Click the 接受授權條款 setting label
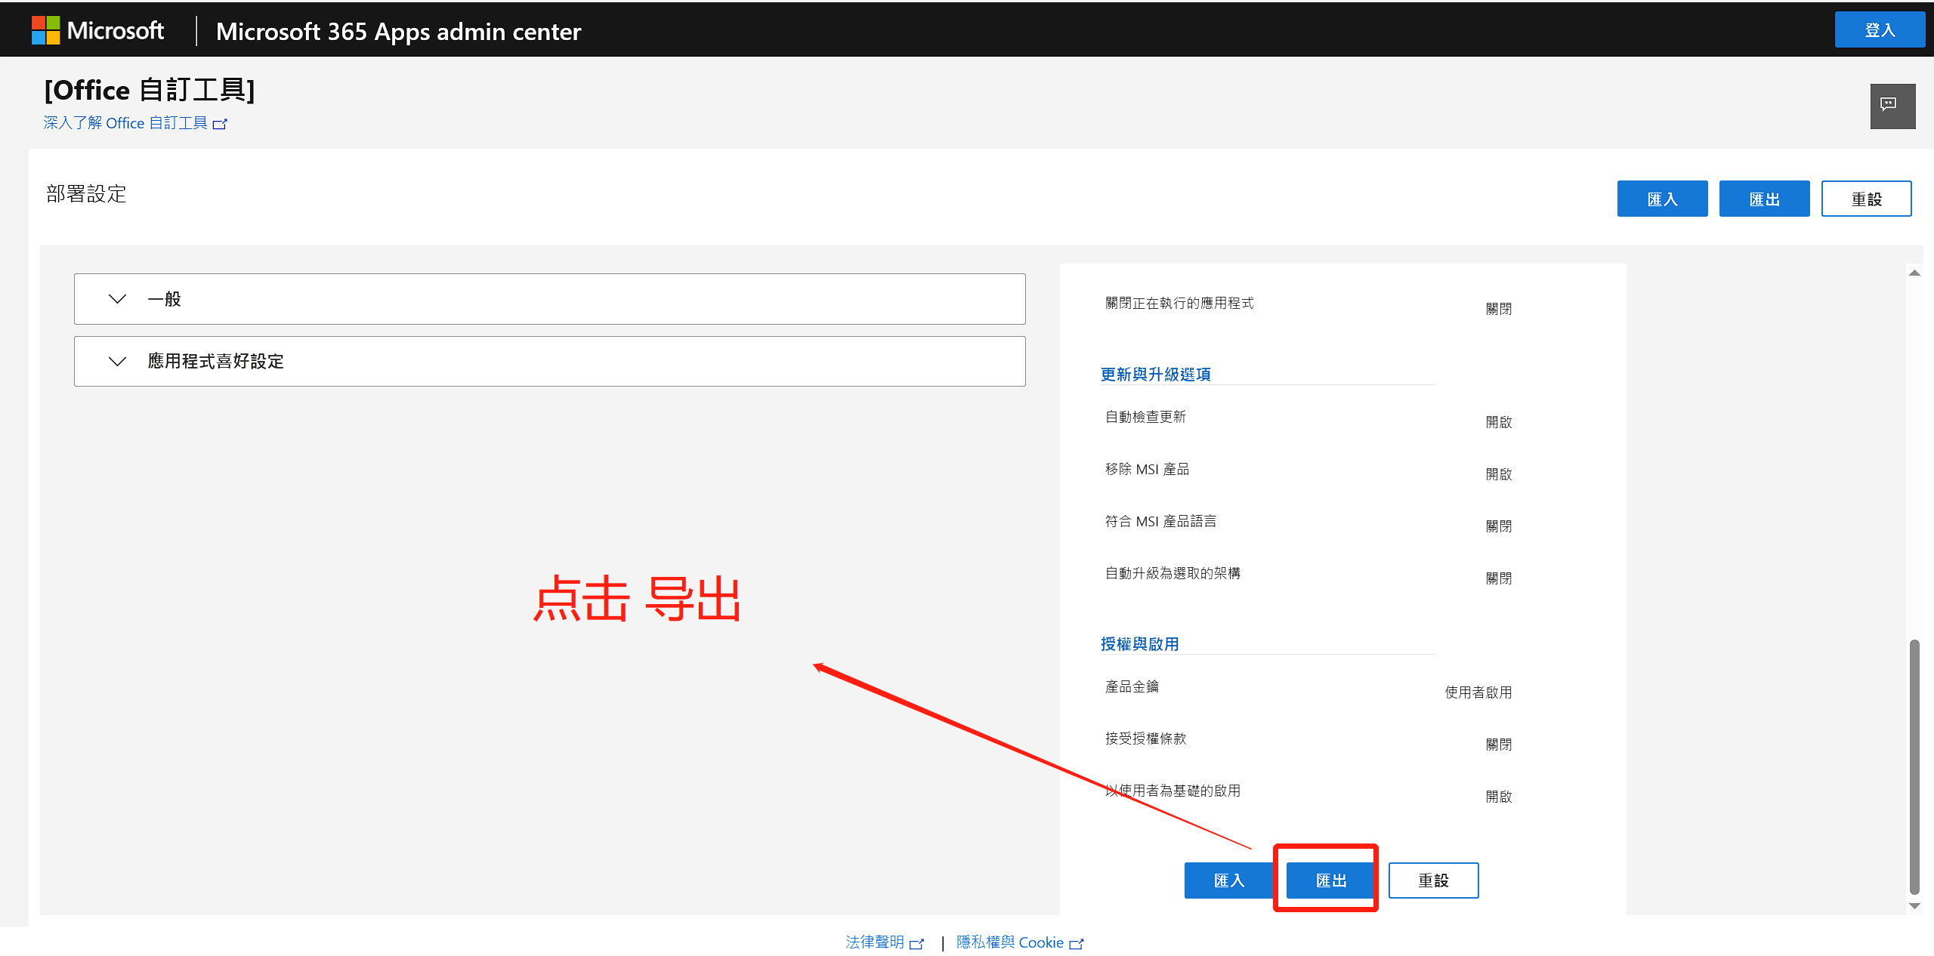This screenshot has height=956, width=1934. click(1145, 739)
